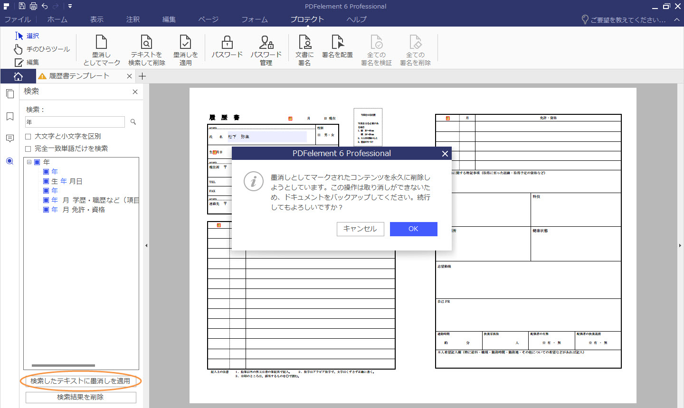Open the ヘルプ ribbon tab

pos(356,19)
